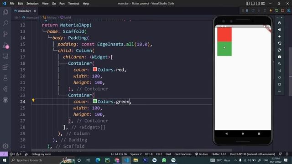Toggle the primary side bar layout icon
292x164 pixels.
247,4
